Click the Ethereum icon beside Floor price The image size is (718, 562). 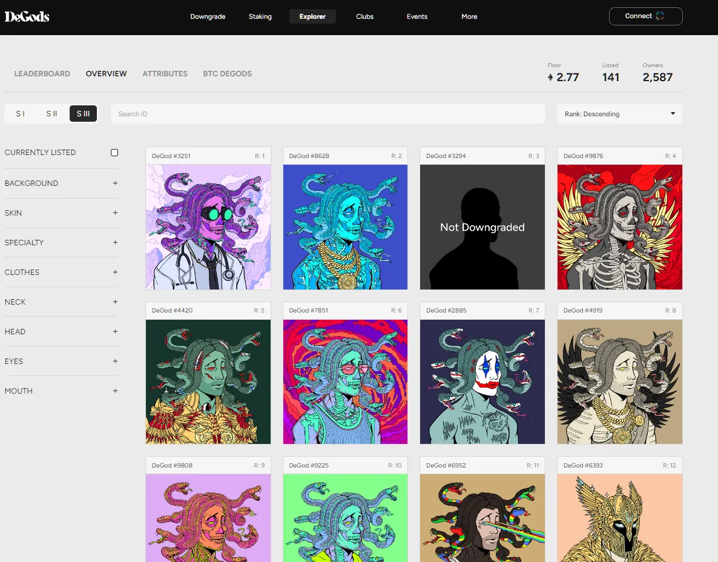[x=550, y=78]
